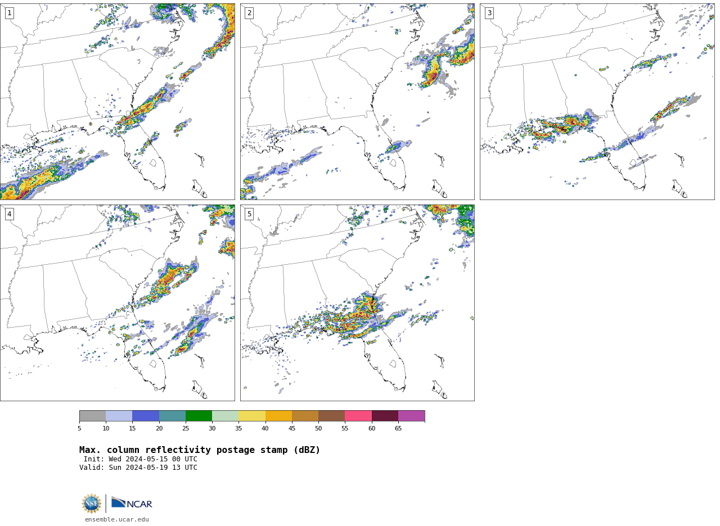Click the colorbar tick label 5
The width and height of the screenshot is (720, 526).
tap(79, 429)
